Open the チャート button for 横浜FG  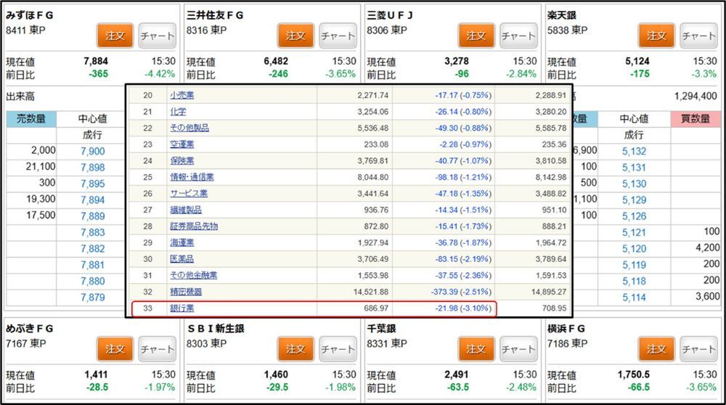[x=698, y=349]
